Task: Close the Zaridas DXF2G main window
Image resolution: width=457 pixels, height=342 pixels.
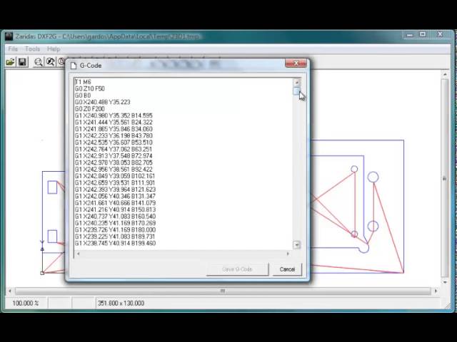Action: pyautogui.click(x=440, y=35)
